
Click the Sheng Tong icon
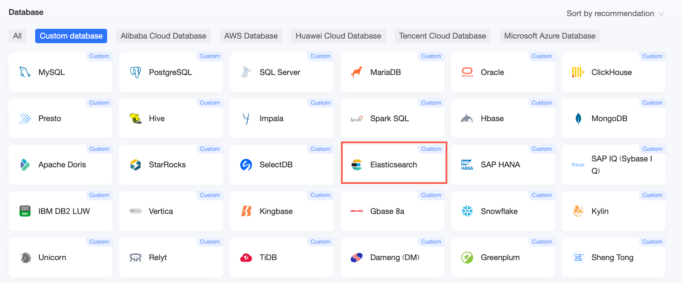pyautogui.click(x=578, y=258)
